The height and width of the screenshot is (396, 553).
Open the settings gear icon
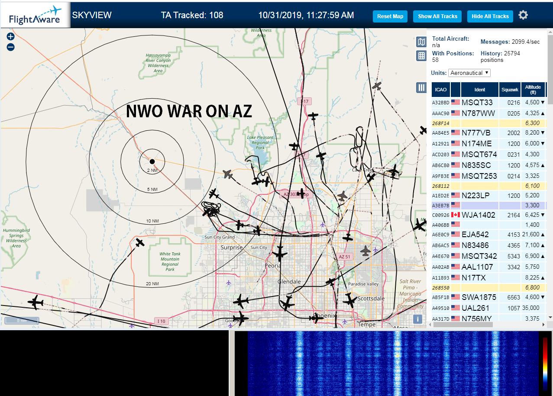coord(523,15)
